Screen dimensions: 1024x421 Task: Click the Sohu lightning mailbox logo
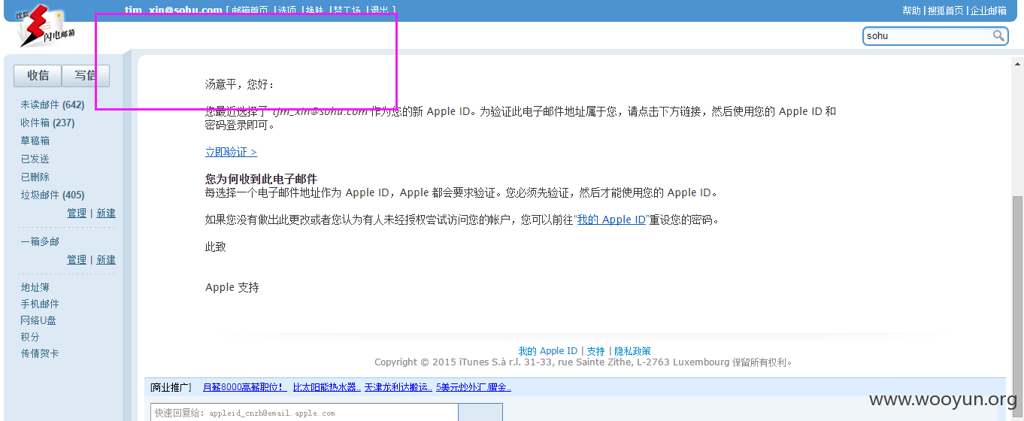click(47, 27)
